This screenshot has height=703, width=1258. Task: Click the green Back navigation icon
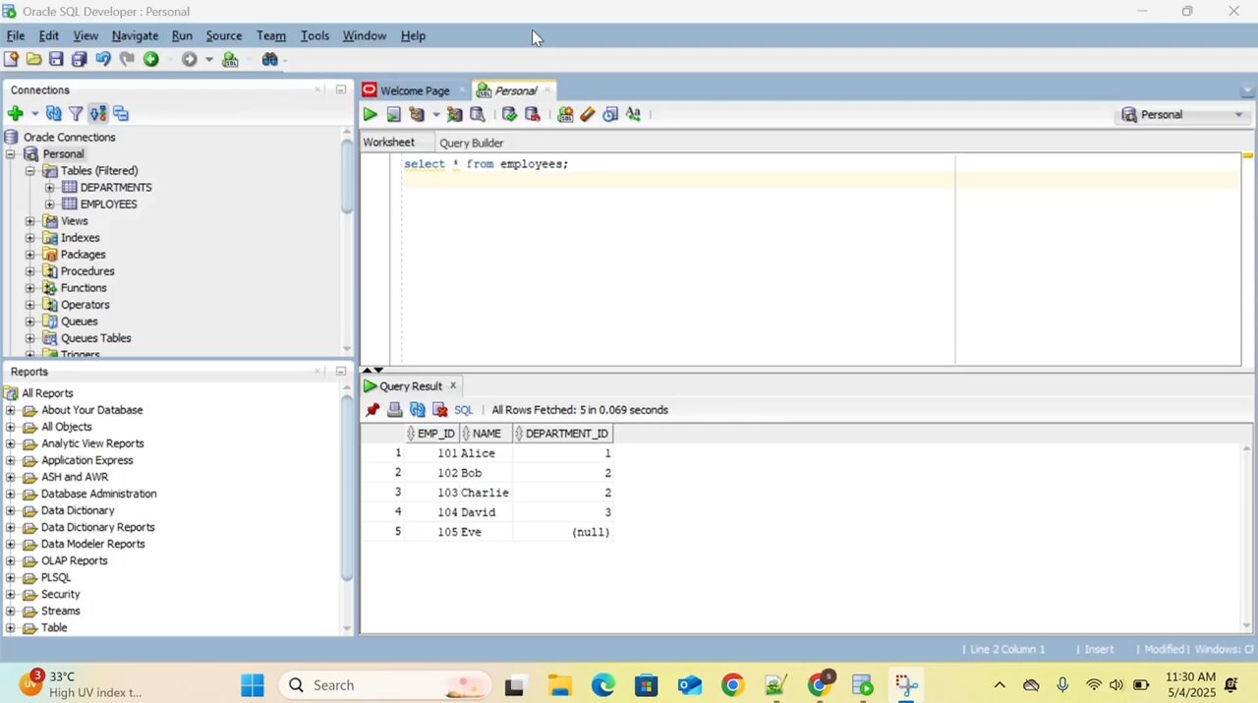point(150,59)
